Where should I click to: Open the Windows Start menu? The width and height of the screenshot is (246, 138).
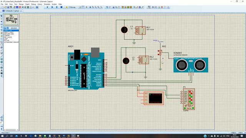pos(2,136)
